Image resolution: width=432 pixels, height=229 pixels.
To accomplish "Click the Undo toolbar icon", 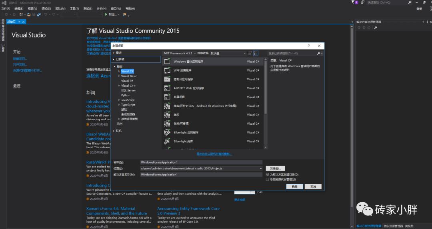I will pos(46,14).
